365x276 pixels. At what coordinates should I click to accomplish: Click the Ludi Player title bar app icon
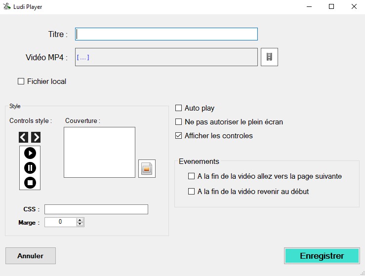[x=7, y=7]
